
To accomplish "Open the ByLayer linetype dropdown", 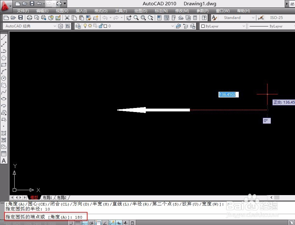I will pyautogui.click(x=272, y=26).
